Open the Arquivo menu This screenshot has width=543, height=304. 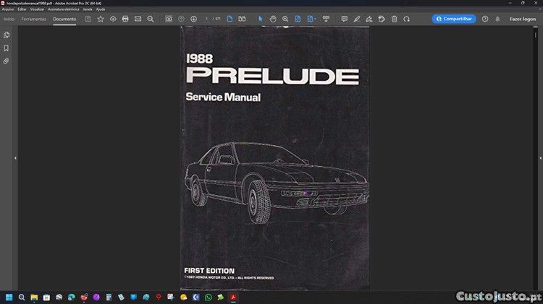tap(8, 9)
